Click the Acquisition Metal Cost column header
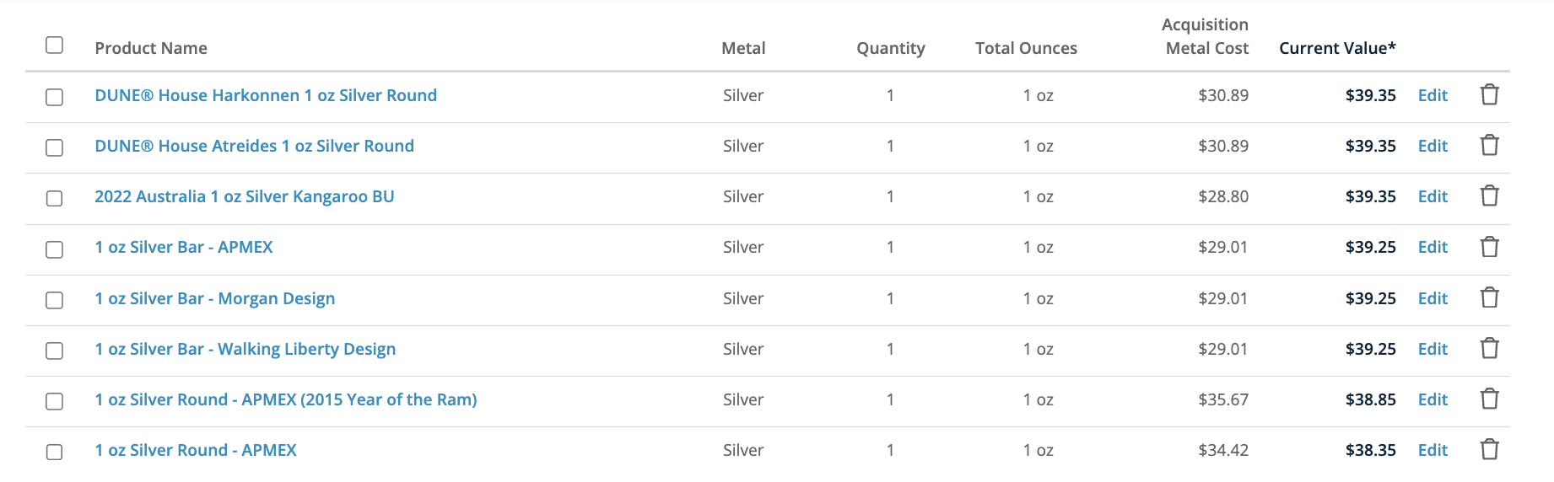 pyautogui.click(x=1206, y=36)
